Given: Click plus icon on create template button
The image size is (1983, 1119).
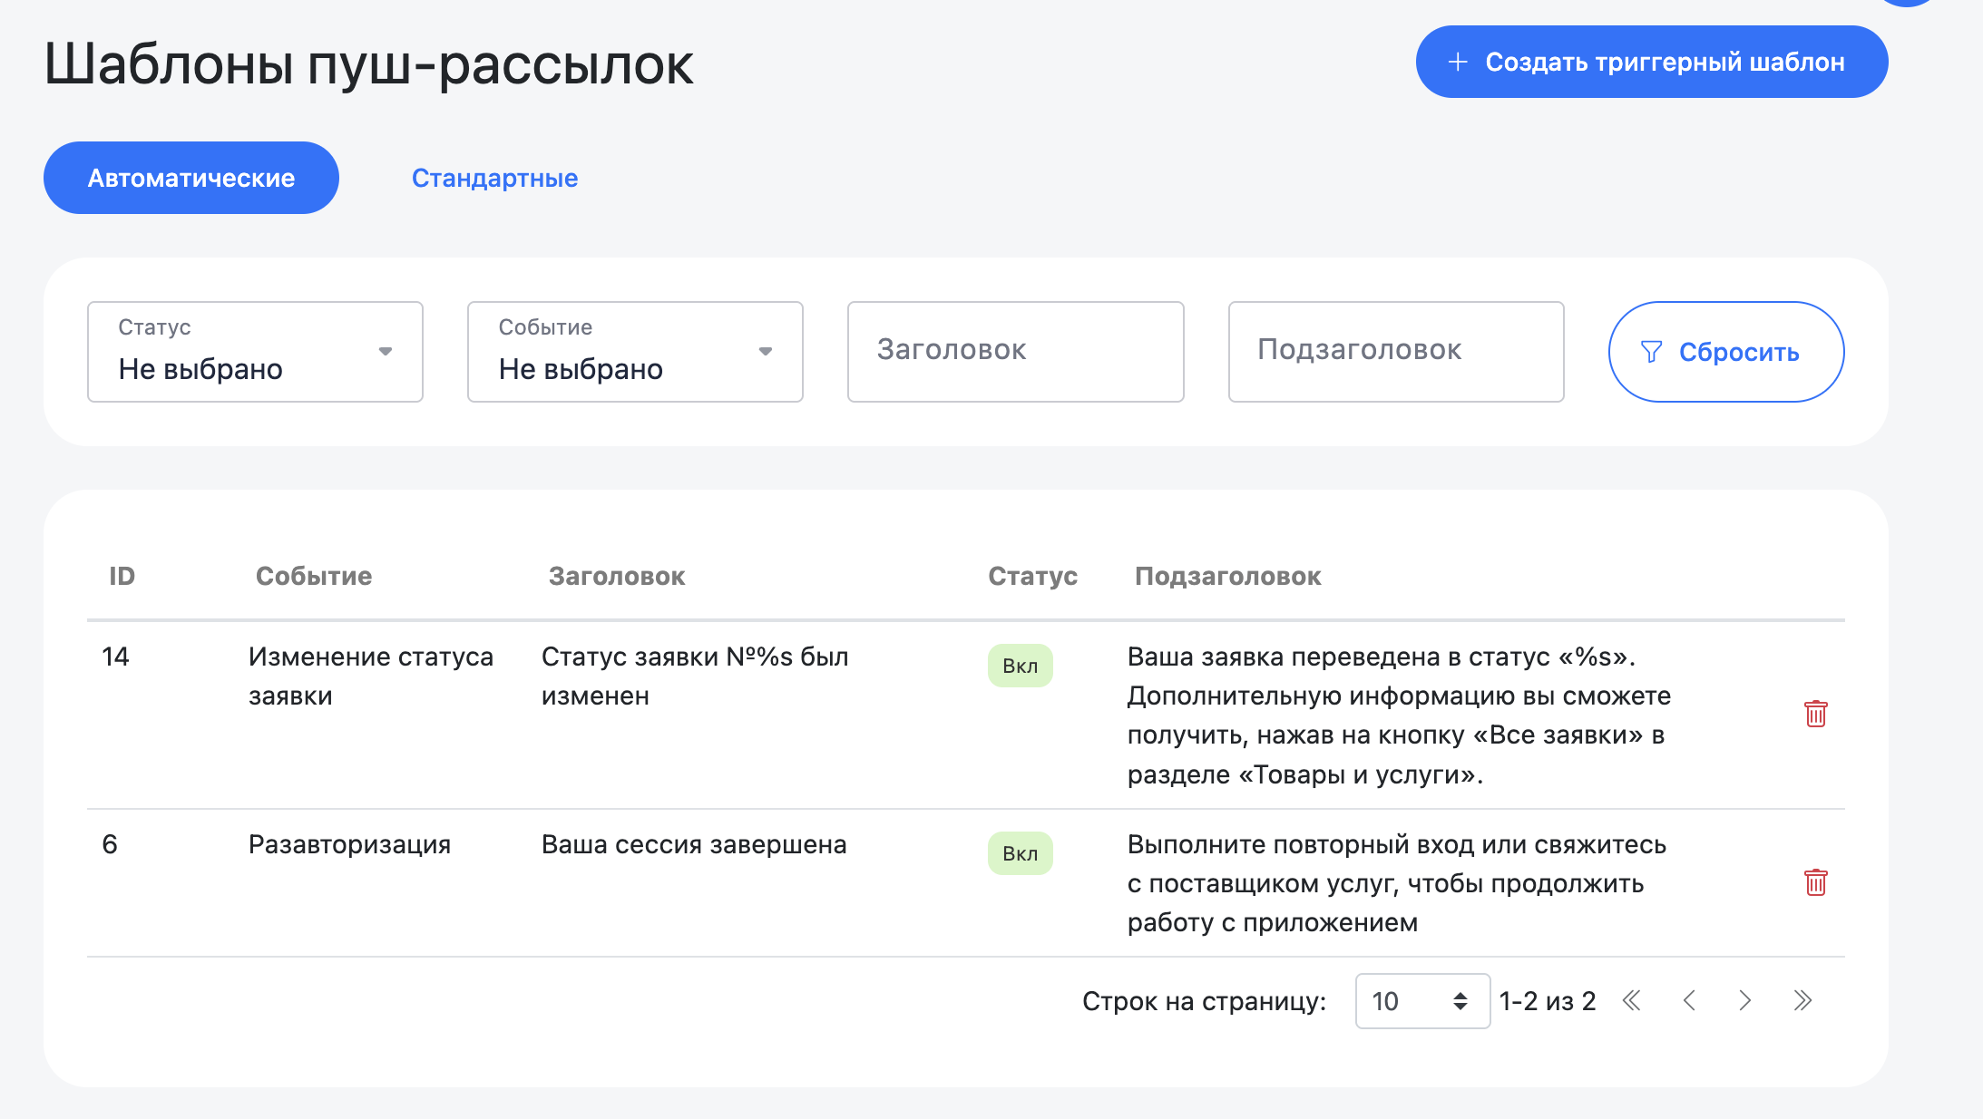Looking at the screenshot, I should (x=1458, y=62).
